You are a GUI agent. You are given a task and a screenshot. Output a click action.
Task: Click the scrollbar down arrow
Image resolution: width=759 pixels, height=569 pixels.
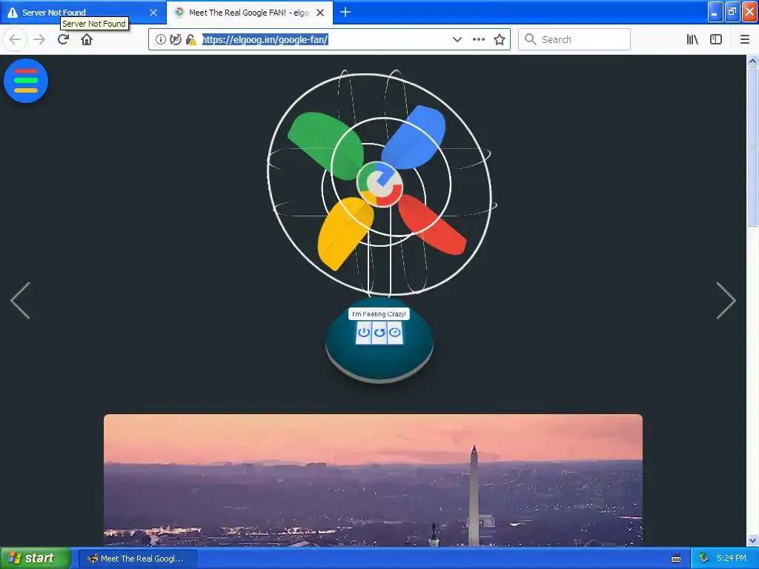click(x=752, y=540)
